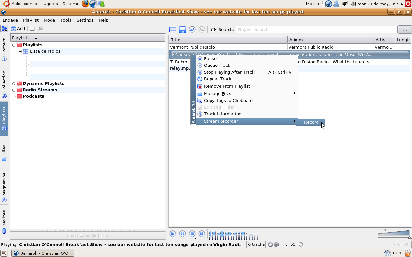Switch to the Files sidebar tab
412x257 pixels.
(x=4, y=153)
